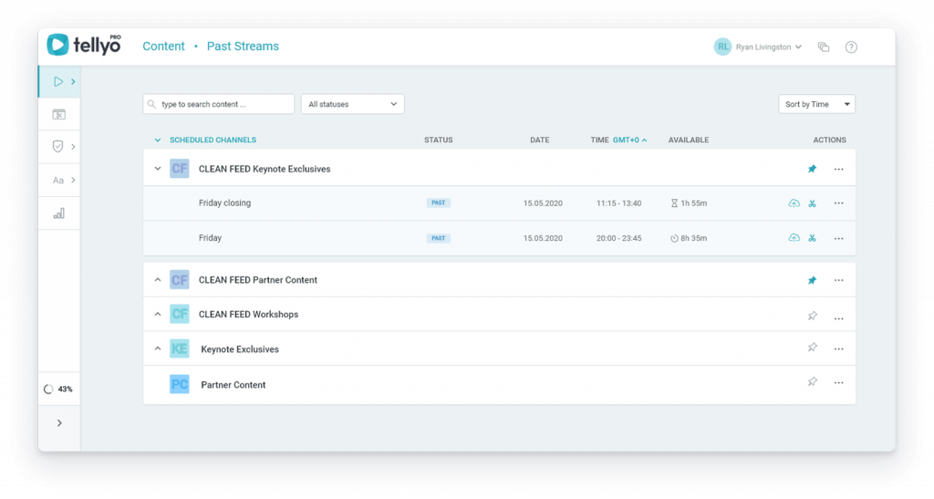Click the 43% progress indicator
Image resolution: width=934 pixels, height=499 pixels.
pyautogui.click(x=58, y=390)
